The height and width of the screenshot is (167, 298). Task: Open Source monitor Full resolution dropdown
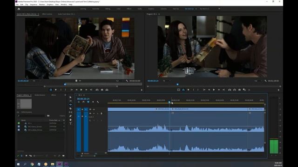pyautogui.click(x=119, y=81)
